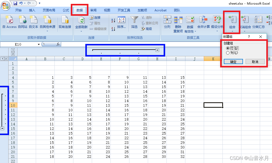Open the Name Box dropdown arrow
Screen dimensions: 272x163
coord(39,44)
